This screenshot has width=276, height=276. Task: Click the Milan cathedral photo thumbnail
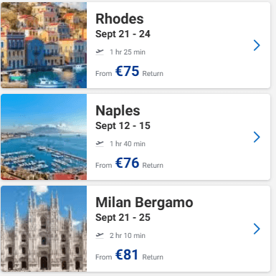pyautogui.click(x=44, y=229)
